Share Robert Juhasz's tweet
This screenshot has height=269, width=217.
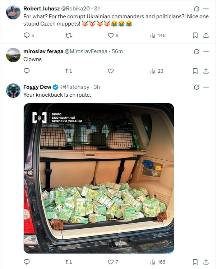[206, 35]
